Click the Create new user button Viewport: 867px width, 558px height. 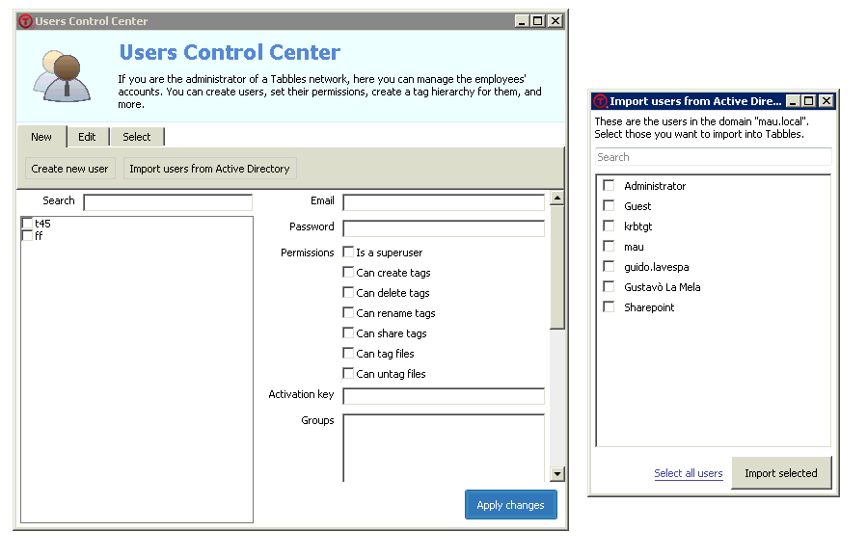coord(69,169)
